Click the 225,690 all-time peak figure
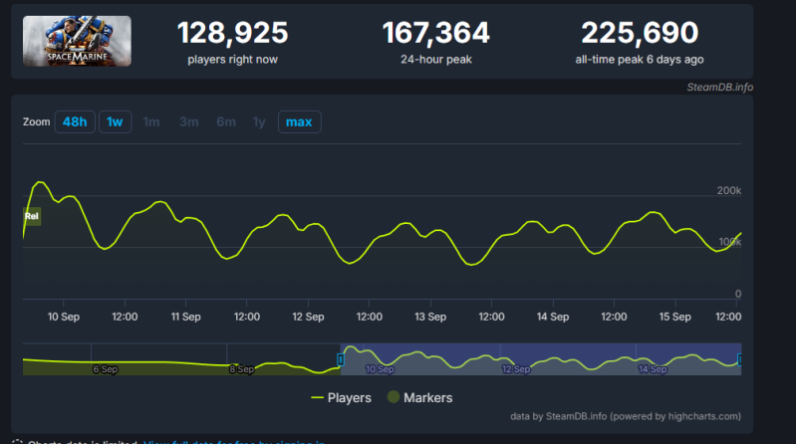The height and width of the screenshot is (444, 796). 640,33
